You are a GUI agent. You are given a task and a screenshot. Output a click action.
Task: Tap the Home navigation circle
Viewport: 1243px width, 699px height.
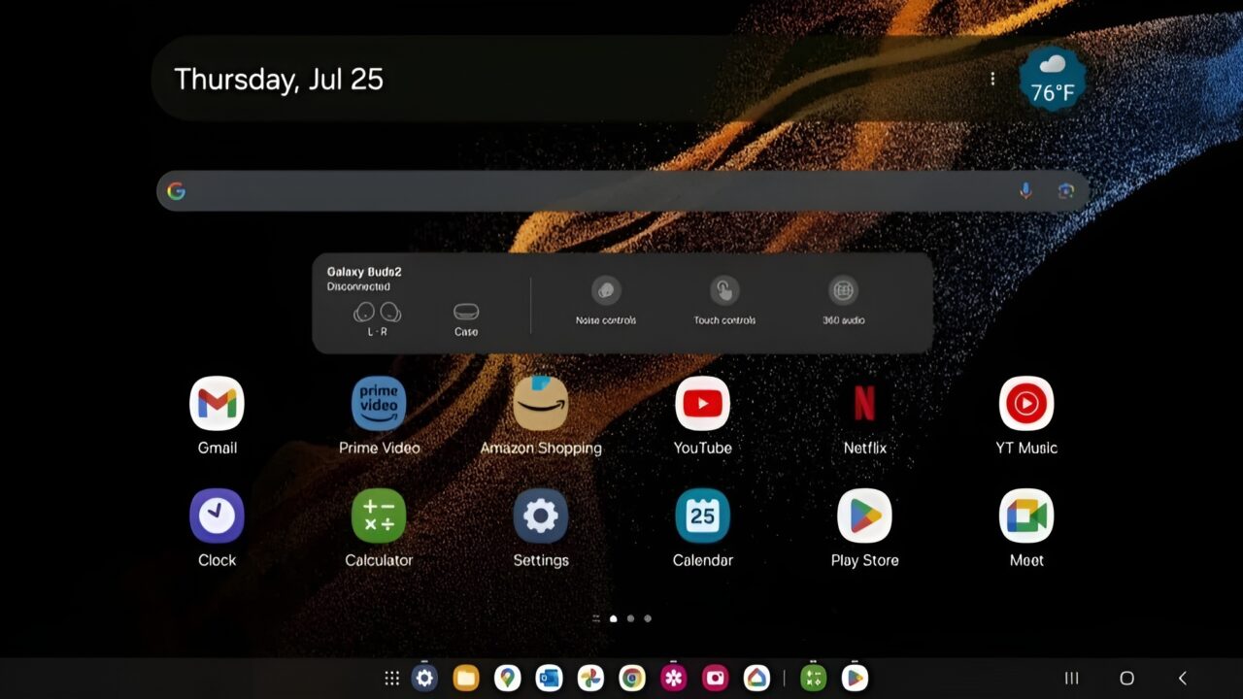pos(1127,679)
